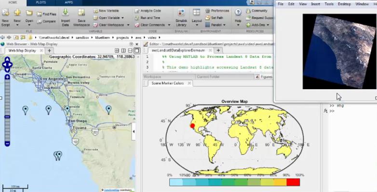
Task: Click the red 100% color swatch
Action: point(293,182)
